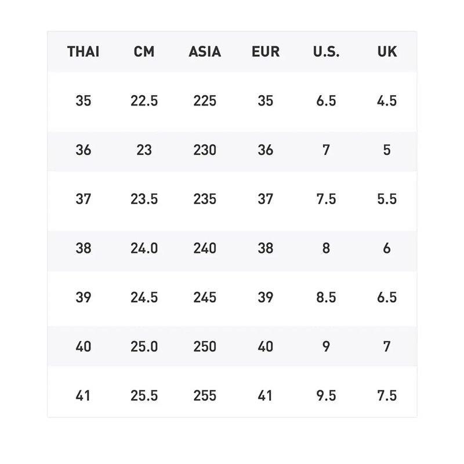Select the EUR column header

click(x=266, y=52)
